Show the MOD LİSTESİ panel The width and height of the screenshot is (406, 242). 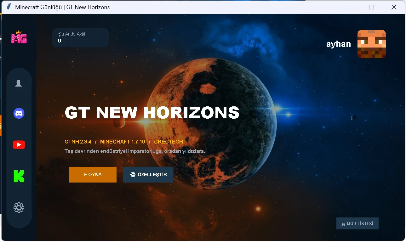point(357,223)
